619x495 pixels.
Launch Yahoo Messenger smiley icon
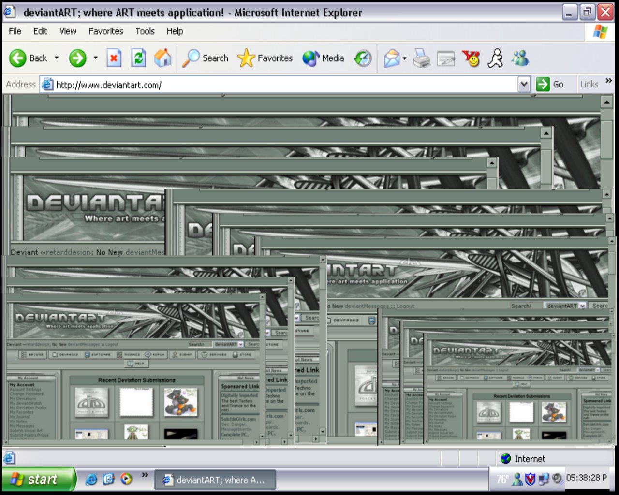click(x=471, y=59)
